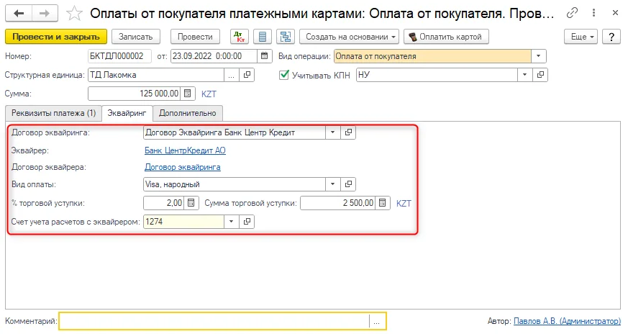Click the Записать button
This screenshot has width=628, height=334.
point(136,37)
